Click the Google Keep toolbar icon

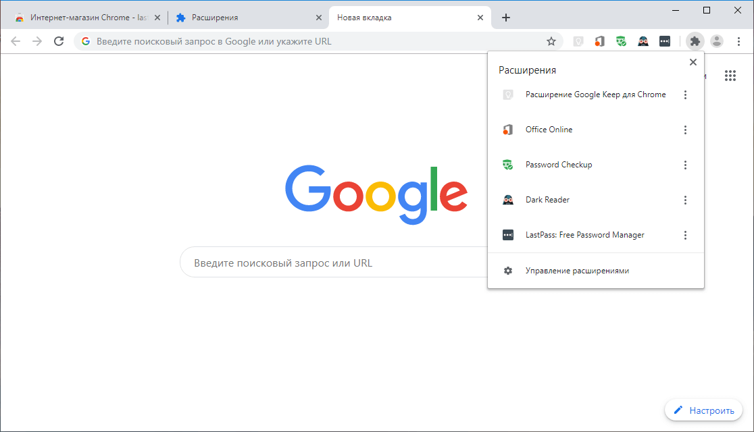pos(578,41)
